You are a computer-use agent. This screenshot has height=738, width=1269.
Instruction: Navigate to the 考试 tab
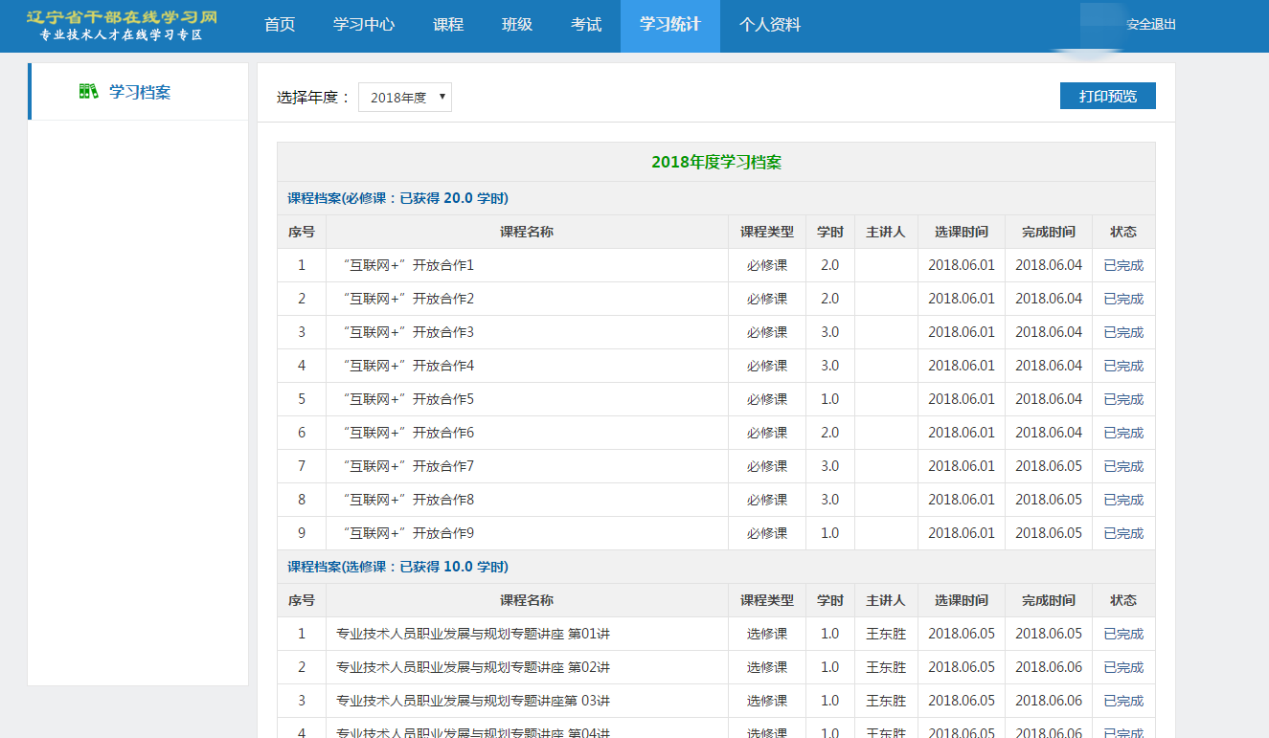coord(586,26)
